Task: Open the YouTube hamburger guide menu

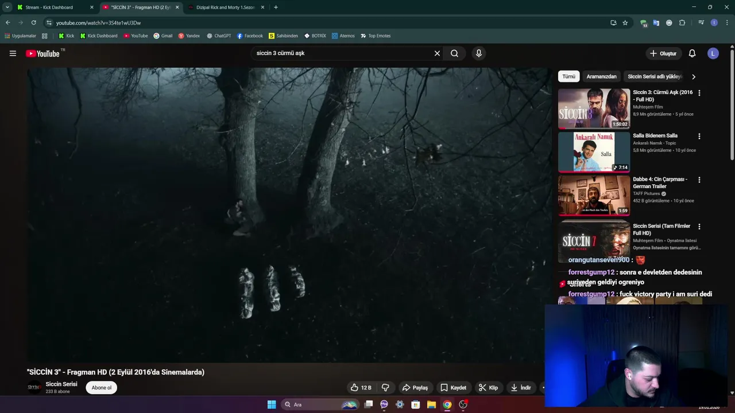Action: coord(13,53)
